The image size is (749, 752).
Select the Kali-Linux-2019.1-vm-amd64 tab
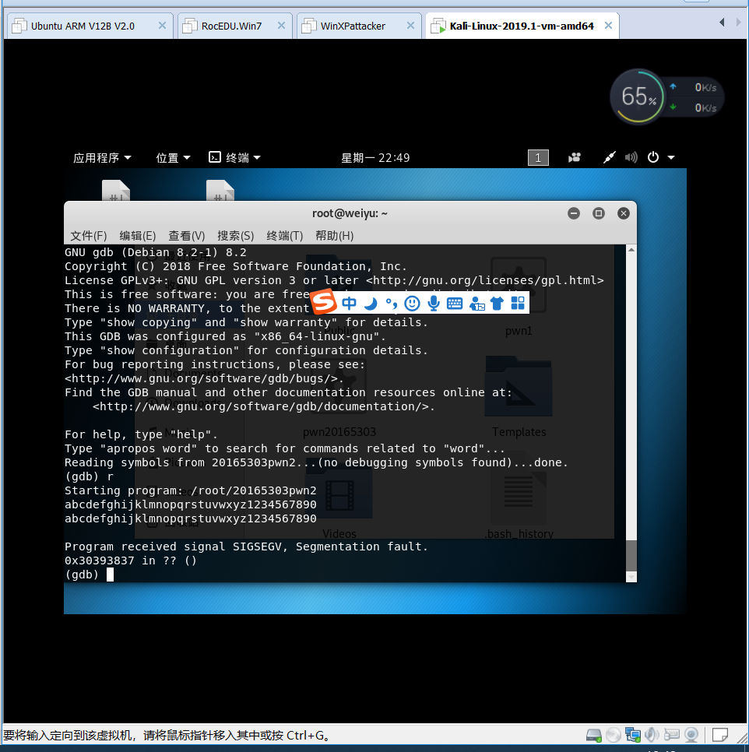pyautogui.click(x=522, y=26)
